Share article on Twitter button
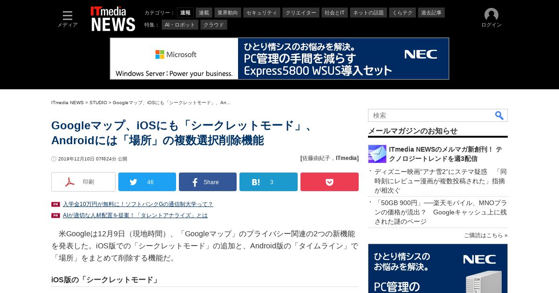The image size is (559, 293). pyautogui.click(x=147, y=182)
